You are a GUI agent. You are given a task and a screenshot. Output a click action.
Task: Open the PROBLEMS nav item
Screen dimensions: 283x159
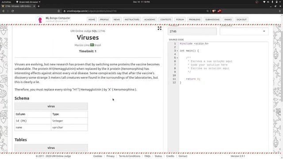pyautogui.click(x=195, y=19)
